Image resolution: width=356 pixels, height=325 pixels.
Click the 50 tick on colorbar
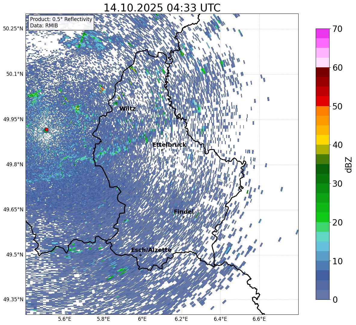(x=337, y=106)
